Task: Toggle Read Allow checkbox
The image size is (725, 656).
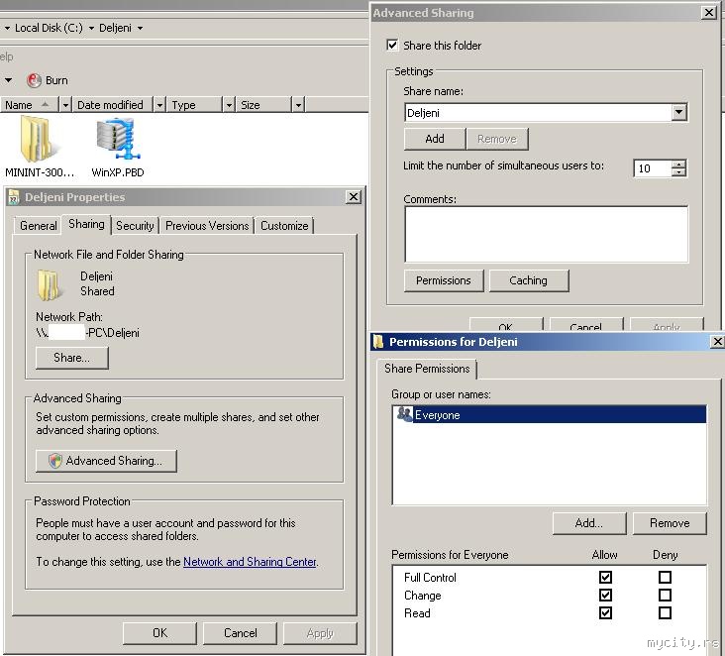Action: (605, 612)
